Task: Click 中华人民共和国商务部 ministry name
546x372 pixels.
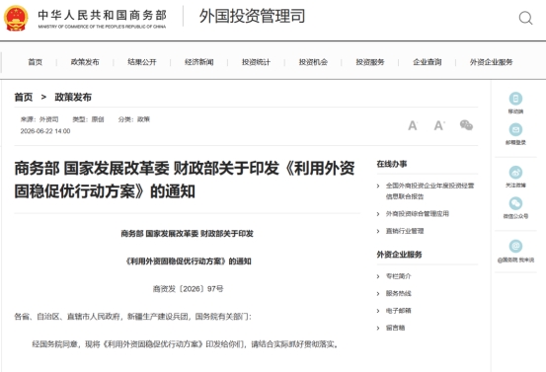Action: click(x=102, y=16)
